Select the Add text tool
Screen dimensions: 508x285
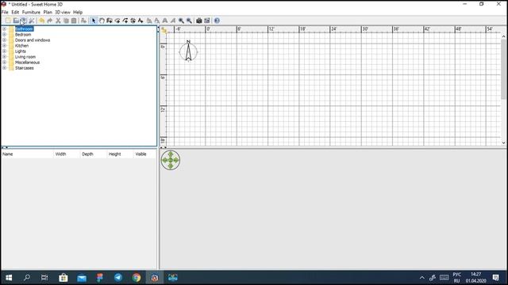[140, 21]
